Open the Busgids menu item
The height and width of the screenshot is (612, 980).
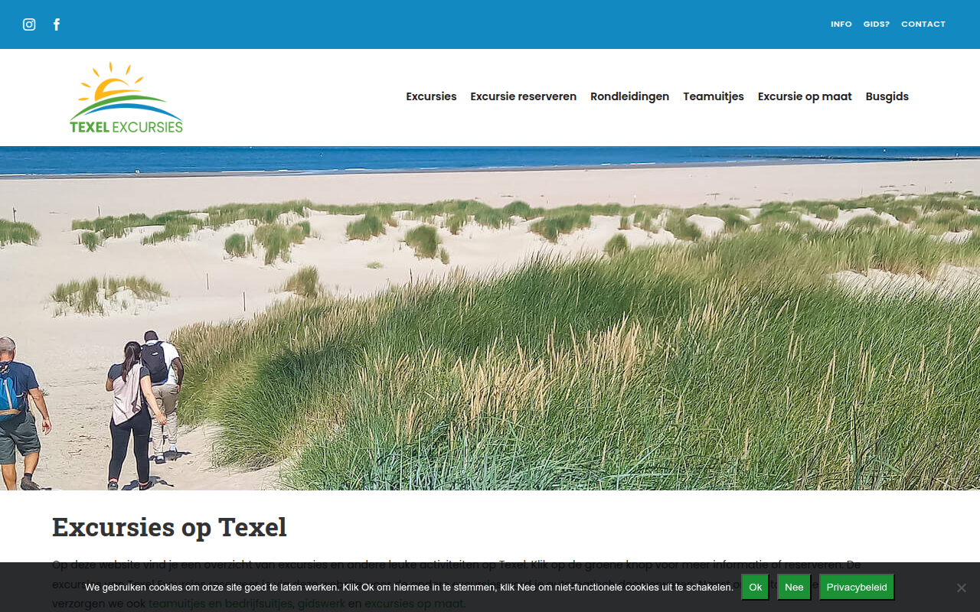pos(887,96)
